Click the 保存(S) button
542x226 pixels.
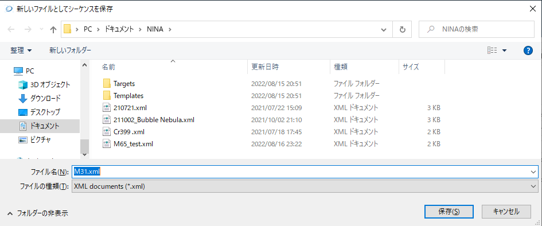pos(449,211)
